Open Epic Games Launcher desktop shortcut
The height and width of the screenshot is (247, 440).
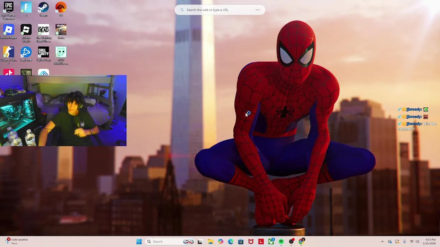pyautogui.click(x=9, y=11)
